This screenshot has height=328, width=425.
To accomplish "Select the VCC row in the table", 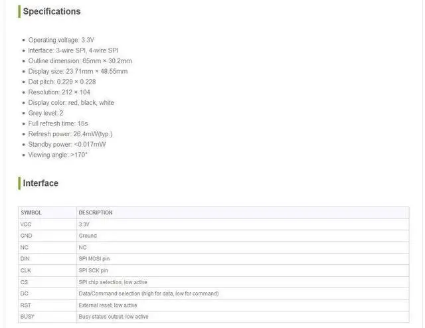I will [214, 224].
